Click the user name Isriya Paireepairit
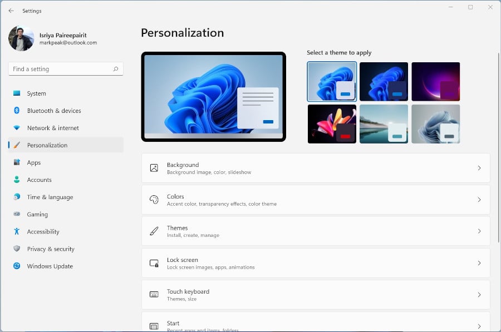The height and width of the screenshot is (332, 501). point(63,35)
